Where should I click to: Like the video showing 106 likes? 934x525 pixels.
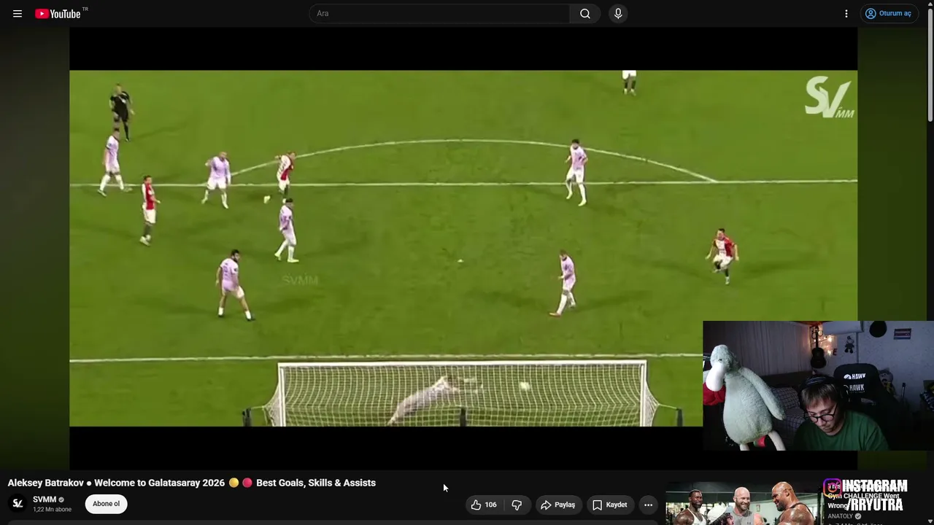485,505
